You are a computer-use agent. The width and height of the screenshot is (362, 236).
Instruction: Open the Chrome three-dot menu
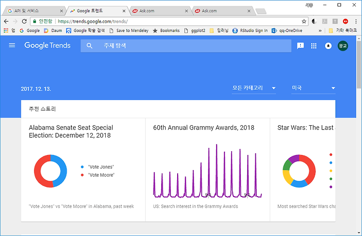[x=356, y=22]
